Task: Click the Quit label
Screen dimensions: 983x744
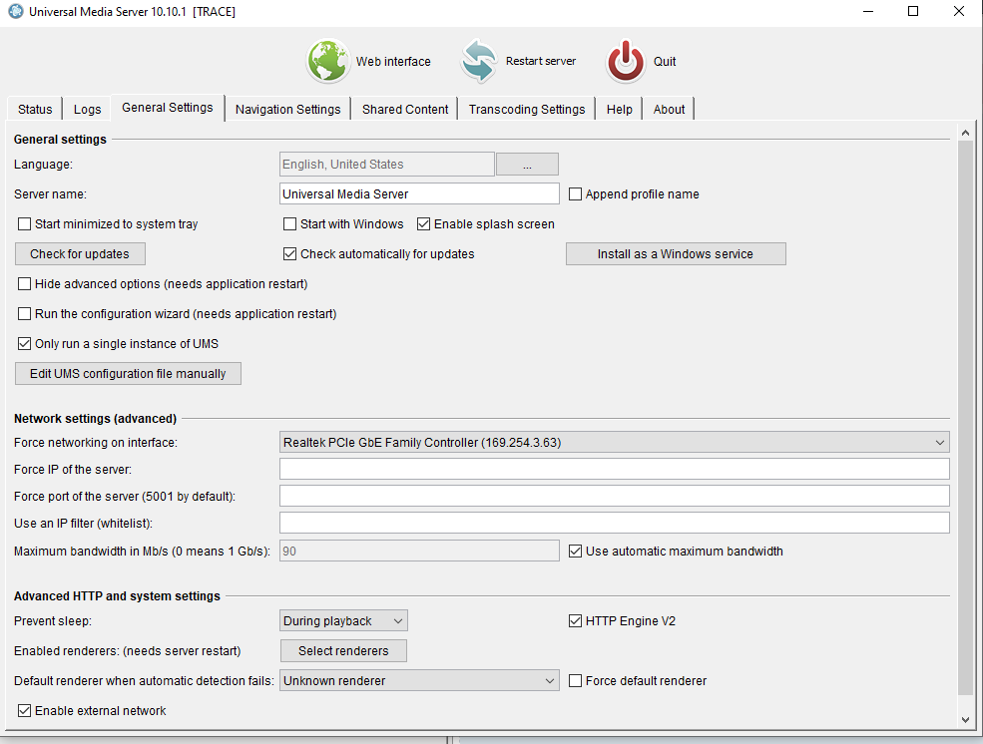Action: 665,62
